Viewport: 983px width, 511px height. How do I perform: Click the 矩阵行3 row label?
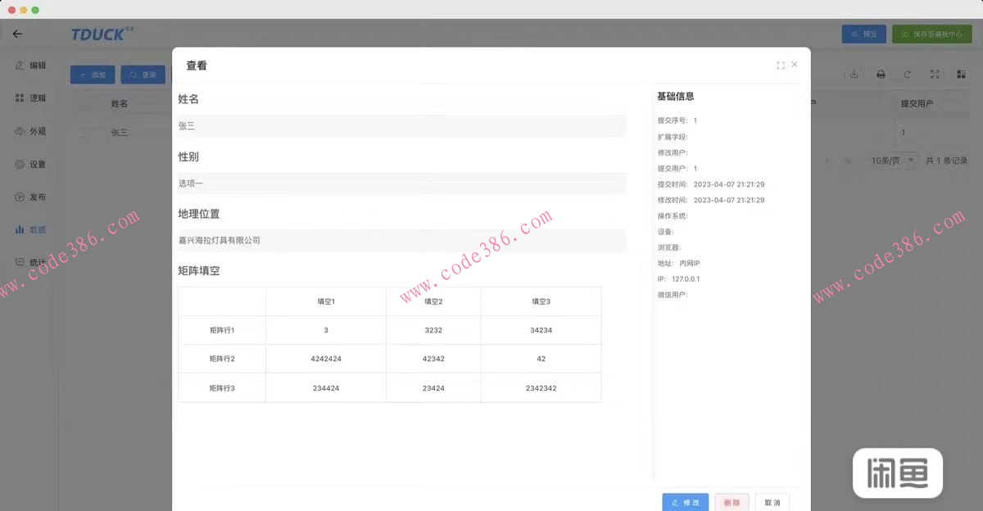pyautogui.click(x=222, y=388)
